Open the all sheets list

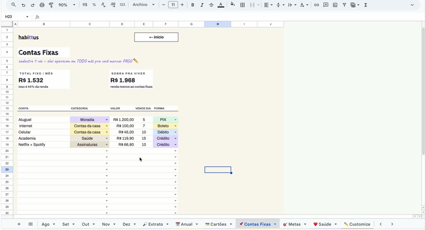(x=31, y=224)
